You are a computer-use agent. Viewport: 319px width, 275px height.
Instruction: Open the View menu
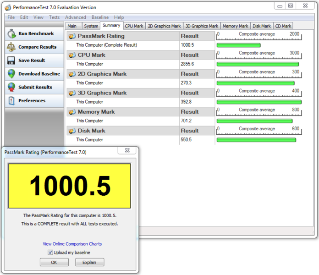point(38,17)
